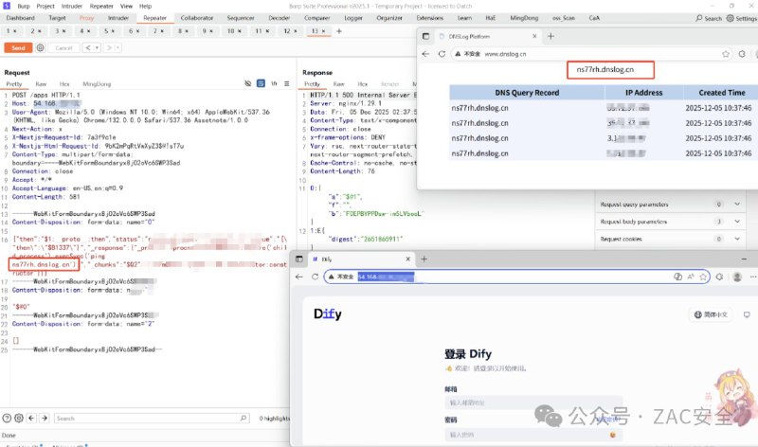Open the Burp menu
Screen dimensions: 758x447
click(x=24, y=7)
